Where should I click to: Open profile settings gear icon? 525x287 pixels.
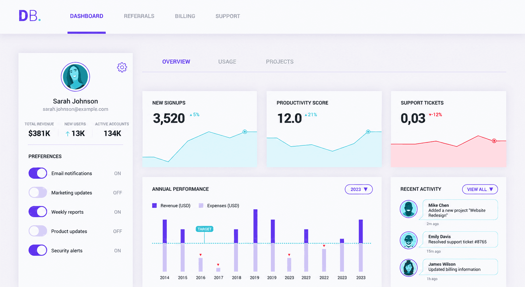click(x=122, y=67)
